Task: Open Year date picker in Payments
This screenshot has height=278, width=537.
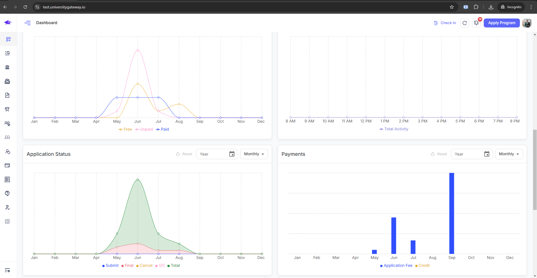Action: click(487, 154)
